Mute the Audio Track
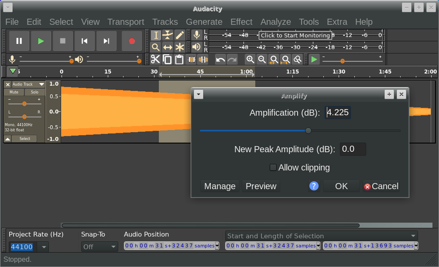The height and width of the screenshot is (267, 439). tap(14, 92)
